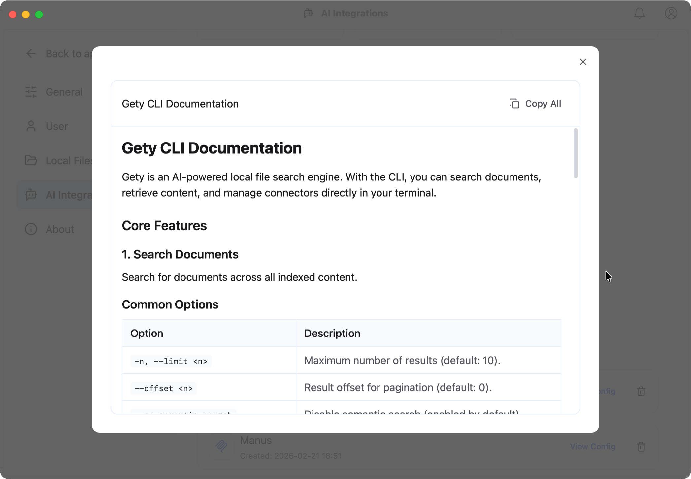Close the Gety CLI Documentation dialog
The image size is (691, 479).
point(583,62)
